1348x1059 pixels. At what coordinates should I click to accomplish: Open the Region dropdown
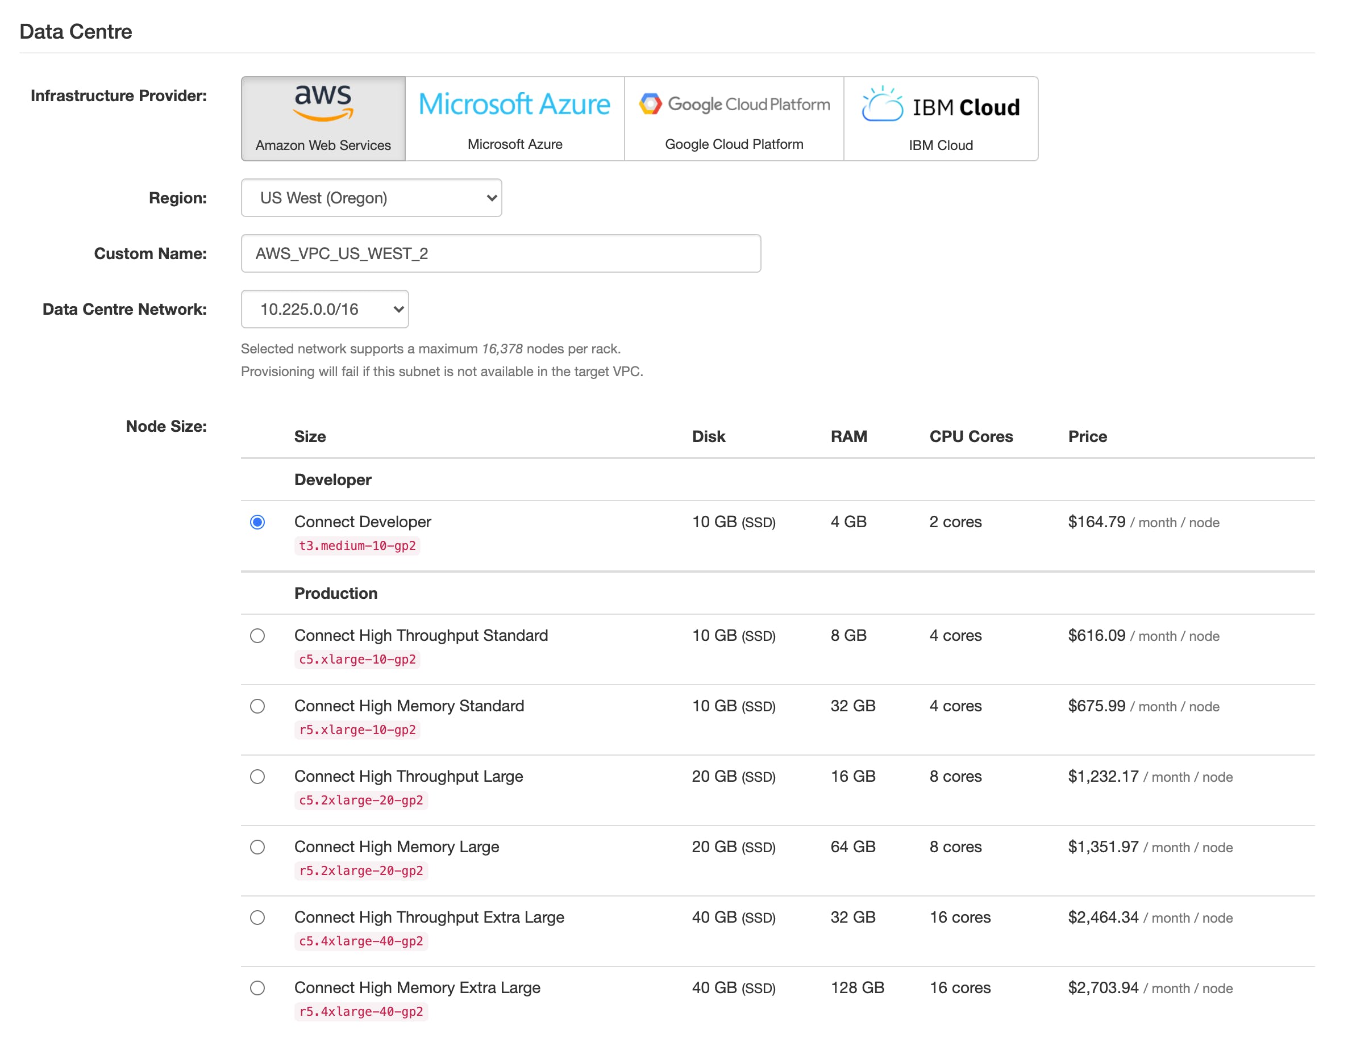coord(371,198)
